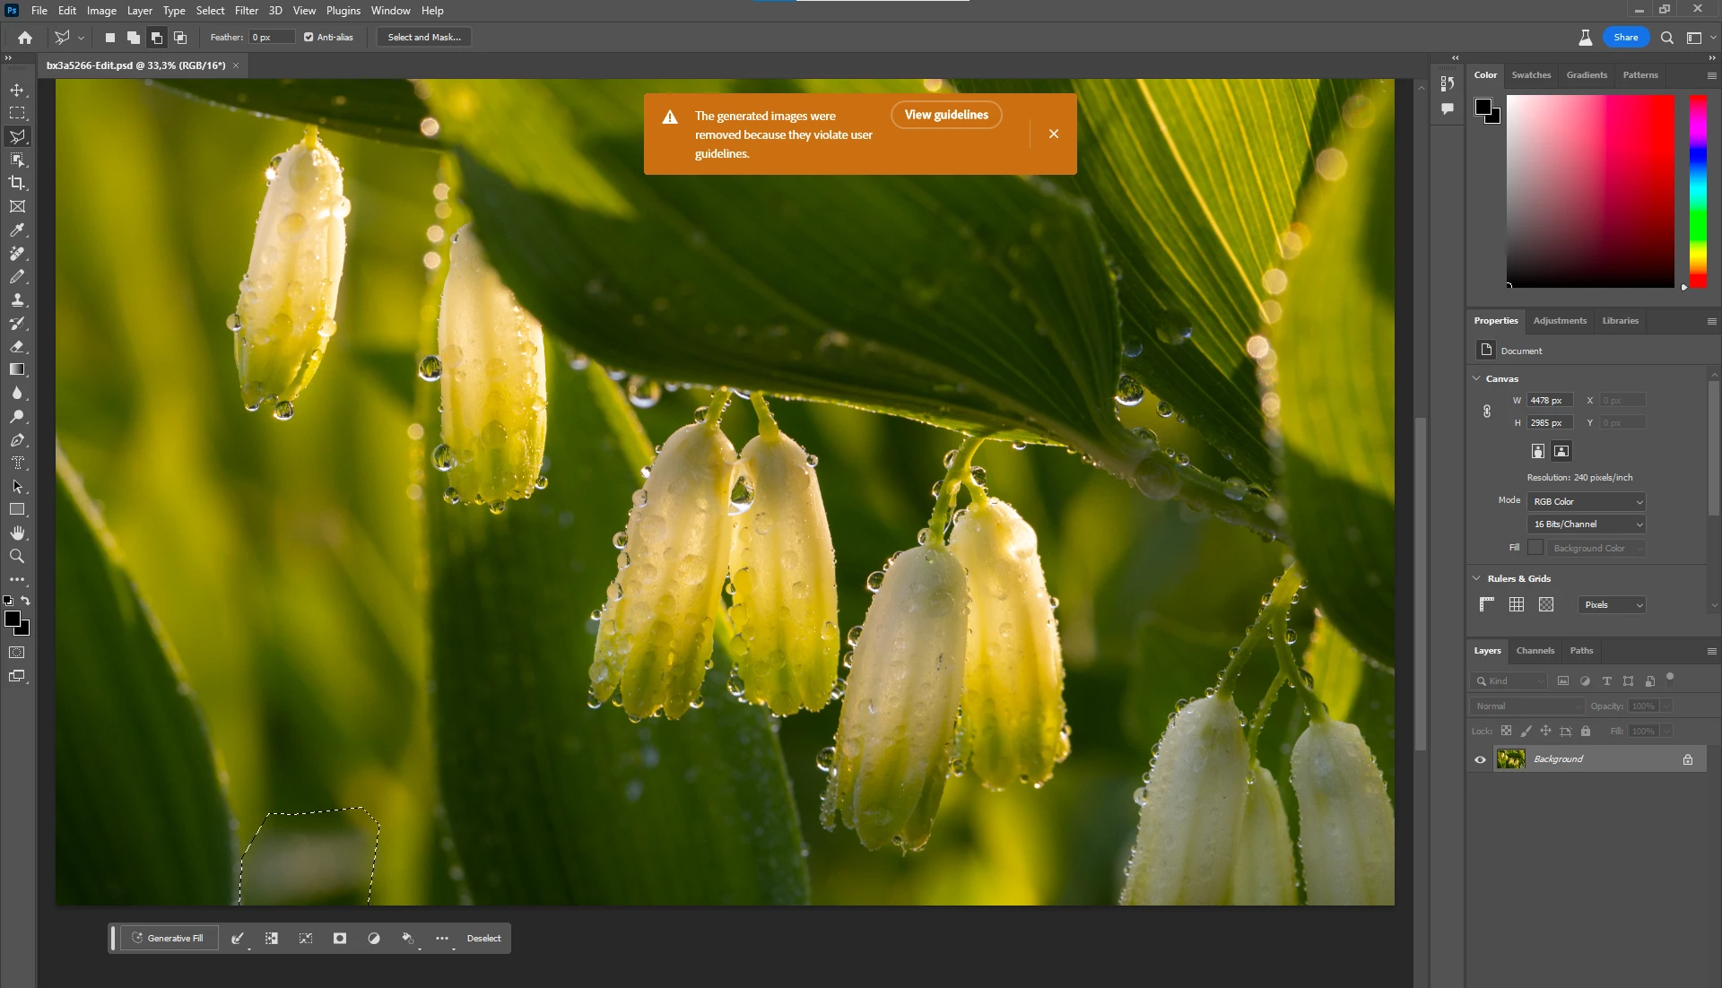Click the hue spectrum slider
Image resolution: width=1722 pixels, height=988 pixels.
pyautogui.click(x=1698, y=191)
